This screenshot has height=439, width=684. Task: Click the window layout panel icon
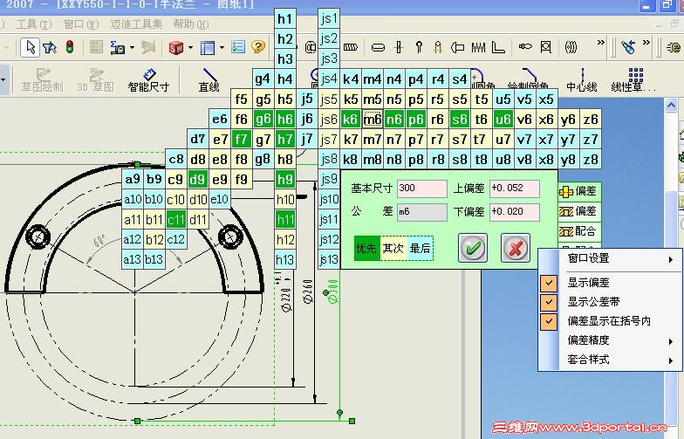[x=208, y=47]
